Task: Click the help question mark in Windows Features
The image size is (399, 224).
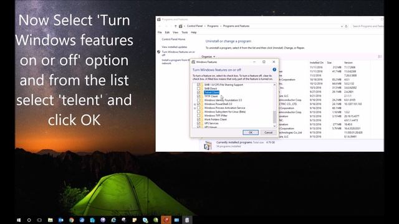Action: coord(274,70)
